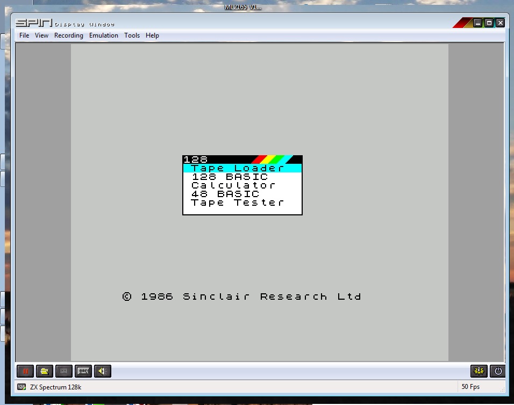Minimize the SPIN display window
Viewport: 514px width, 405px height.
pyautogui.click(x=478, y=23)
